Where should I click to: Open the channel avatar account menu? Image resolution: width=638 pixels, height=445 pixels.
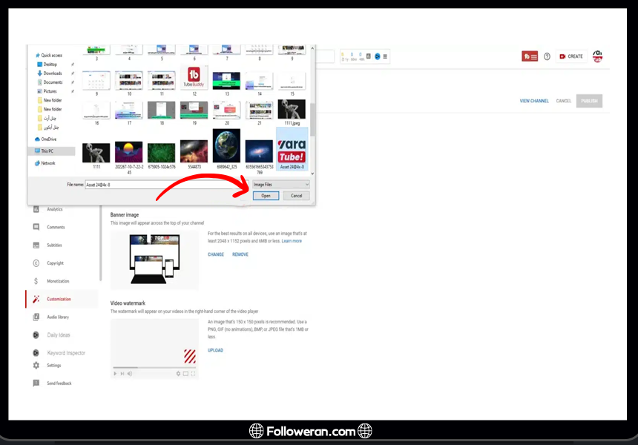pyautogui.click(x=597, y=56)
